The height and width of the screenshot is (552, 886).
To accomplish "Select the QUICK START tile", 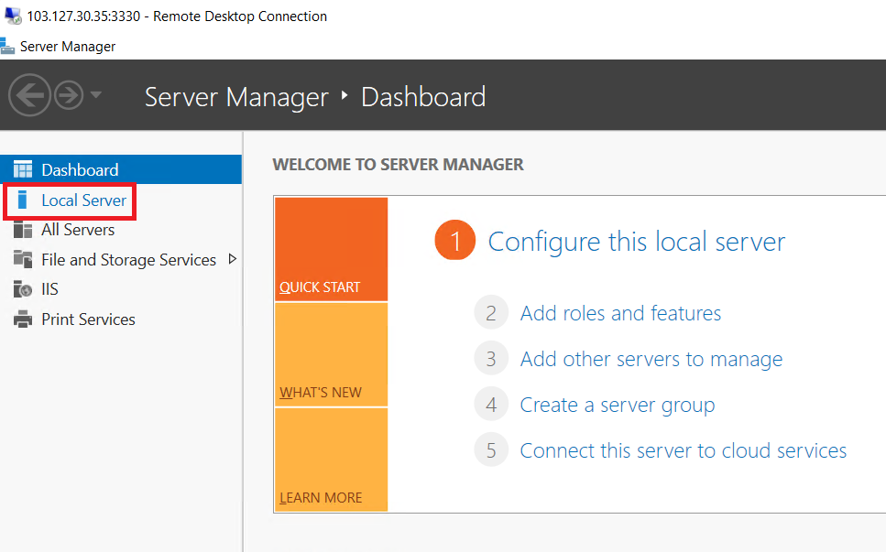I will point(331,249).
